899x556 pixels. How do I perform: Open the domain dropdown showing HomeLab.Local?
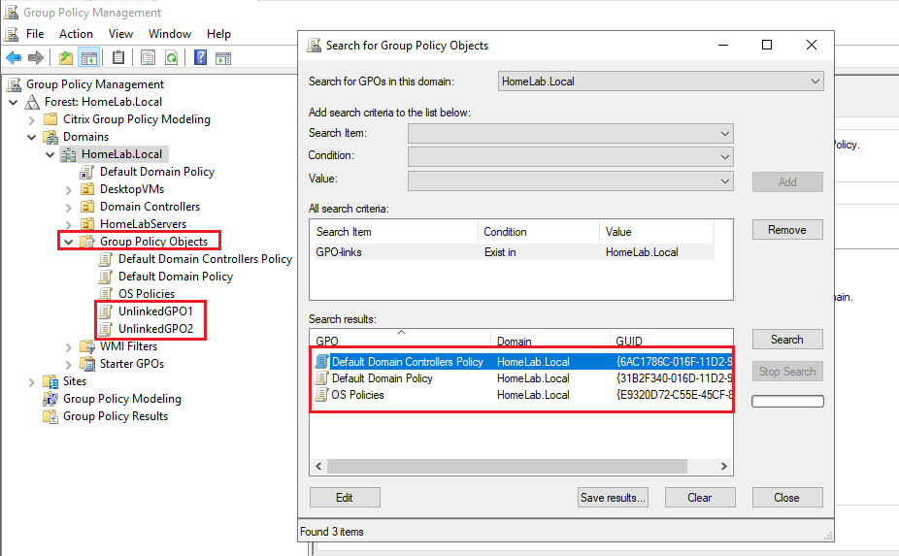coord(660,82)
